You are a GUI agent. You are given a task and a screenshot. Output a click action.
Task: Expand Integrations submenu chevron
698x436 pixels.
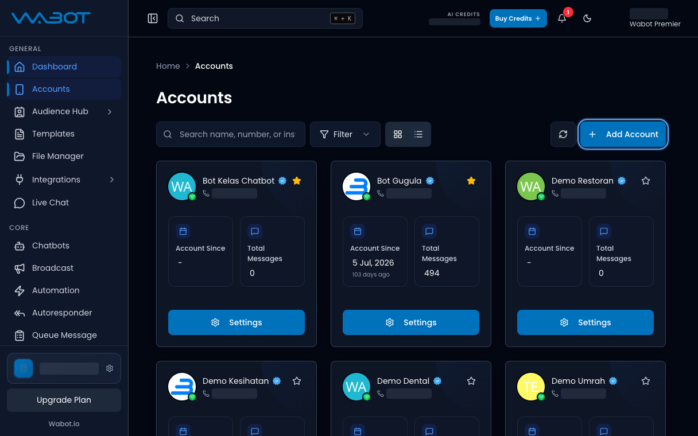[111, 180]
